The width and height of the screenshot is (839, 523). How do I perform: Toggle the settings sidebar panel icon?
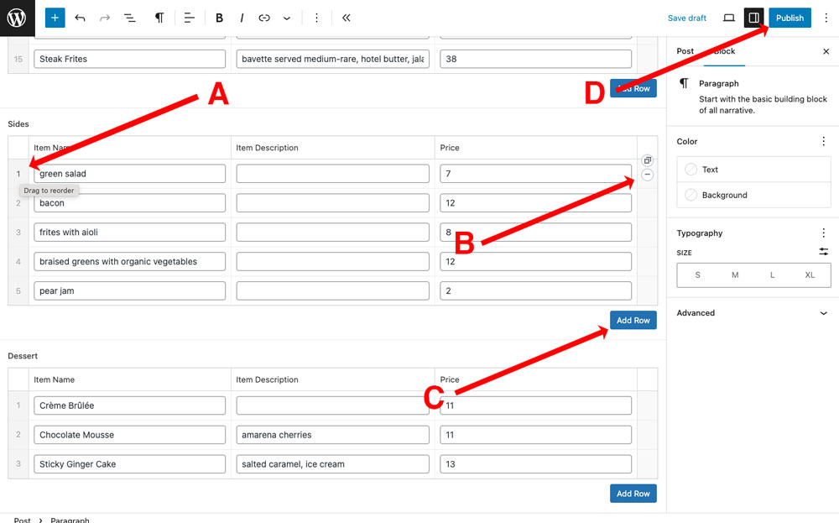pyautogui.click(x=754, y=18)
